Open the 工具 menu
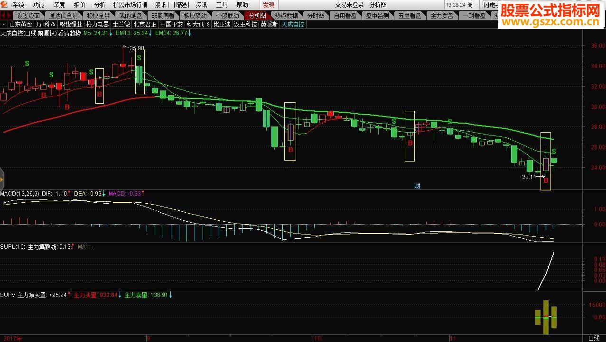606x342 pixels. tap(222, 5)
